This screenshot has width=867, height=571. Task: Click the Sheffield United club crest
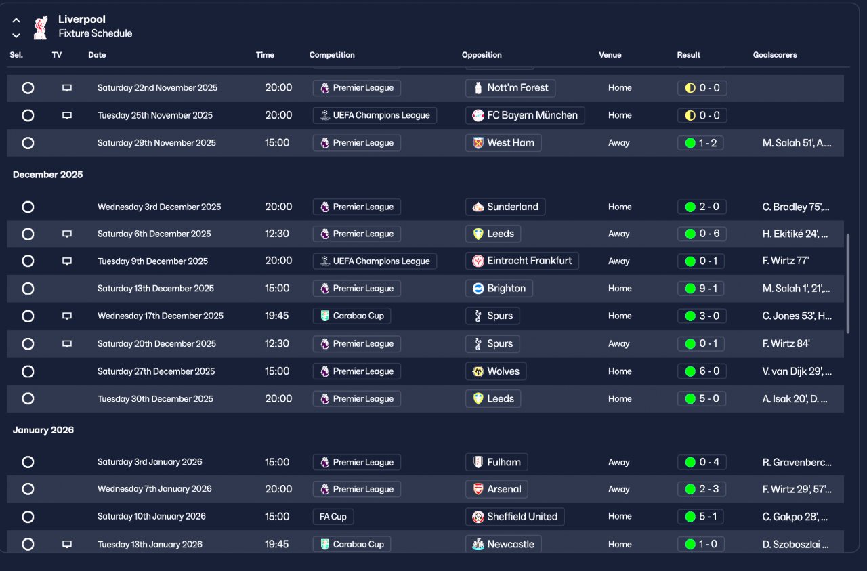point(478,517)
